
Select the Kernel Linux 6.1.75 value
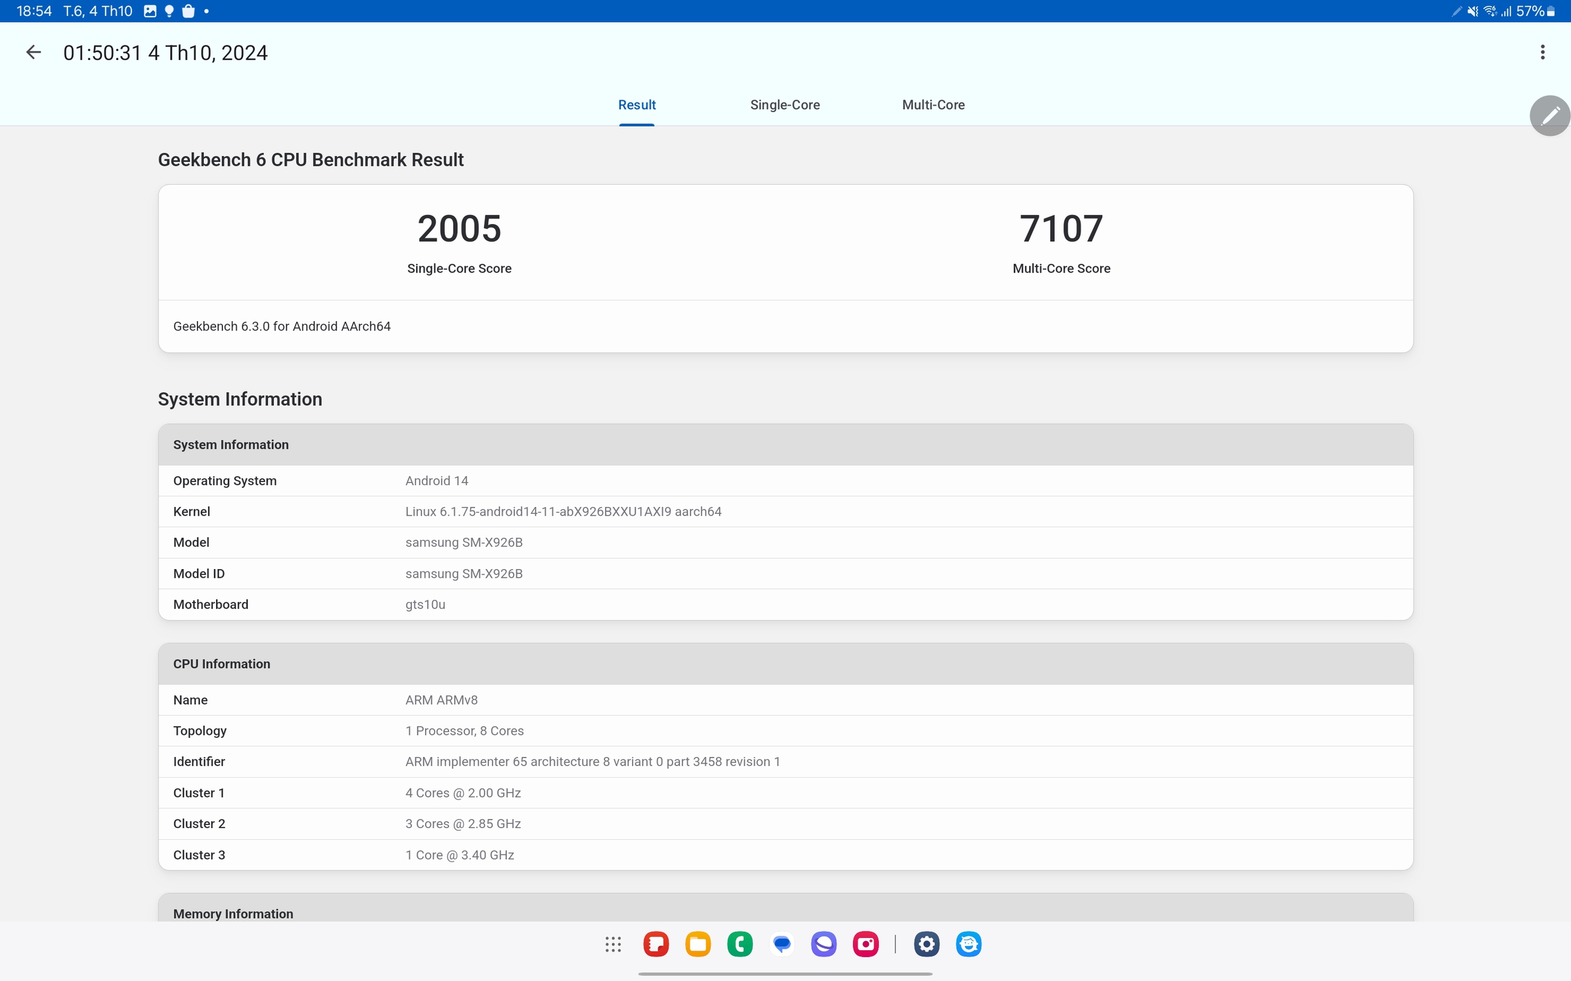coord(563,511)
